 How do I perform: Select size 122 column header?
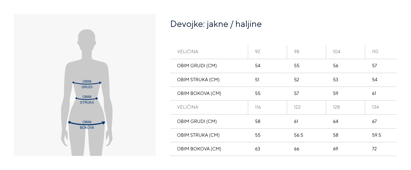click(x=297, y=107)
